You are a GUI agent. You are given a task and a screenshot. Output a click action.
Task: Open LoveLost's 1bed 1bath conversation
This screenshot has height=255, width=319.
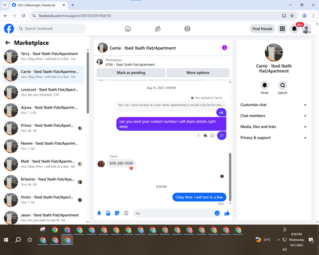pyautogui.click(x=43, y=92)
